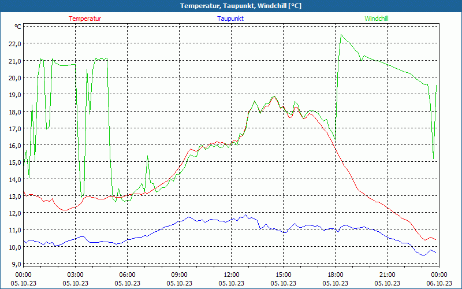Select the 10,0 y-axis value

(16, 247)
